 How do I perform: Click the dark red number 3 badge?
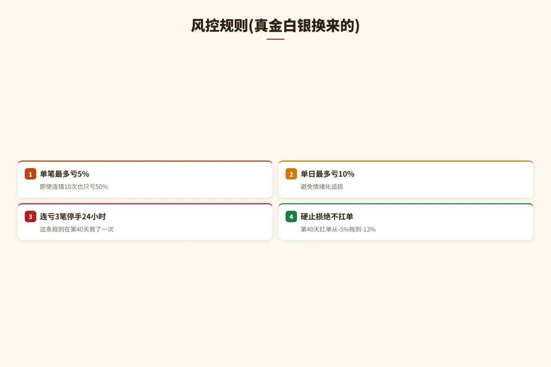click(x=30, y=217)
